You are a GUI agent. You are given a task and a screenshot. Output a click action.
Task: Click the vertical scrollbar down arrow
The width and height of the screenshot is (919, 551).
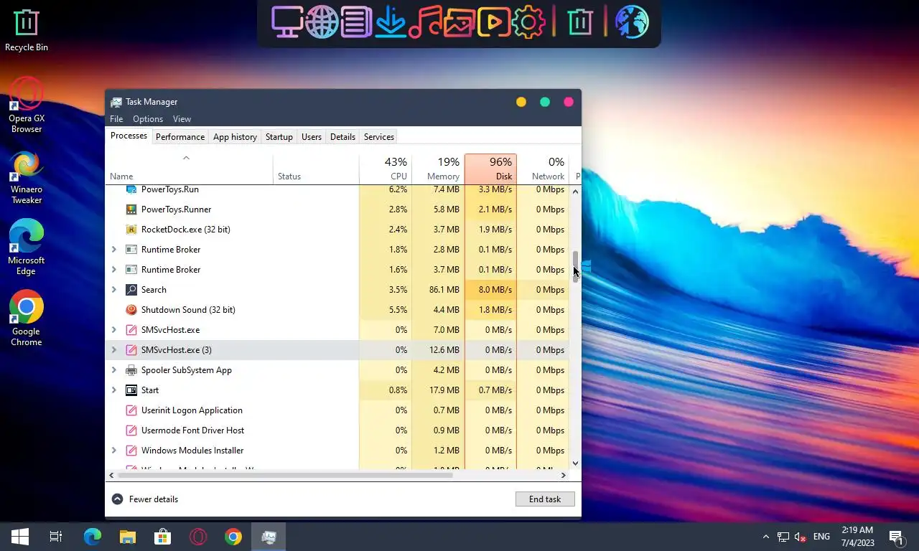(x=575, y=463)
